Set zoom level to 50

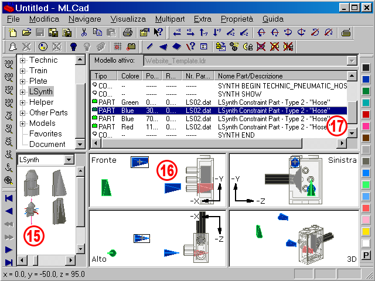pos(9,129)
